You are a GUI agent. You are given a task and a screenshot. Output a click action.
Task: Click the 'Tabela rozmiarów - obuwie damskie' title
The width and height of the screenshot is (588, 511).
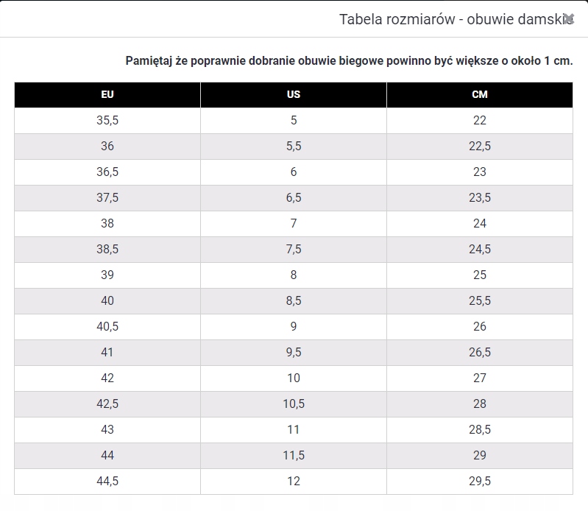[x=450, y=20]
